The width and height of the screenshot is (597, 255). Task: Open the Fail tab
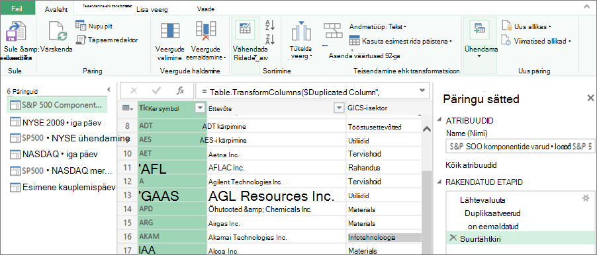point(17,9)
